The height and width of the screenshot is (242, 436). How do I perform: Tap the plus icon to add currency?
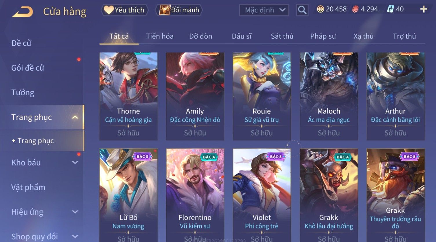point(424,9)
